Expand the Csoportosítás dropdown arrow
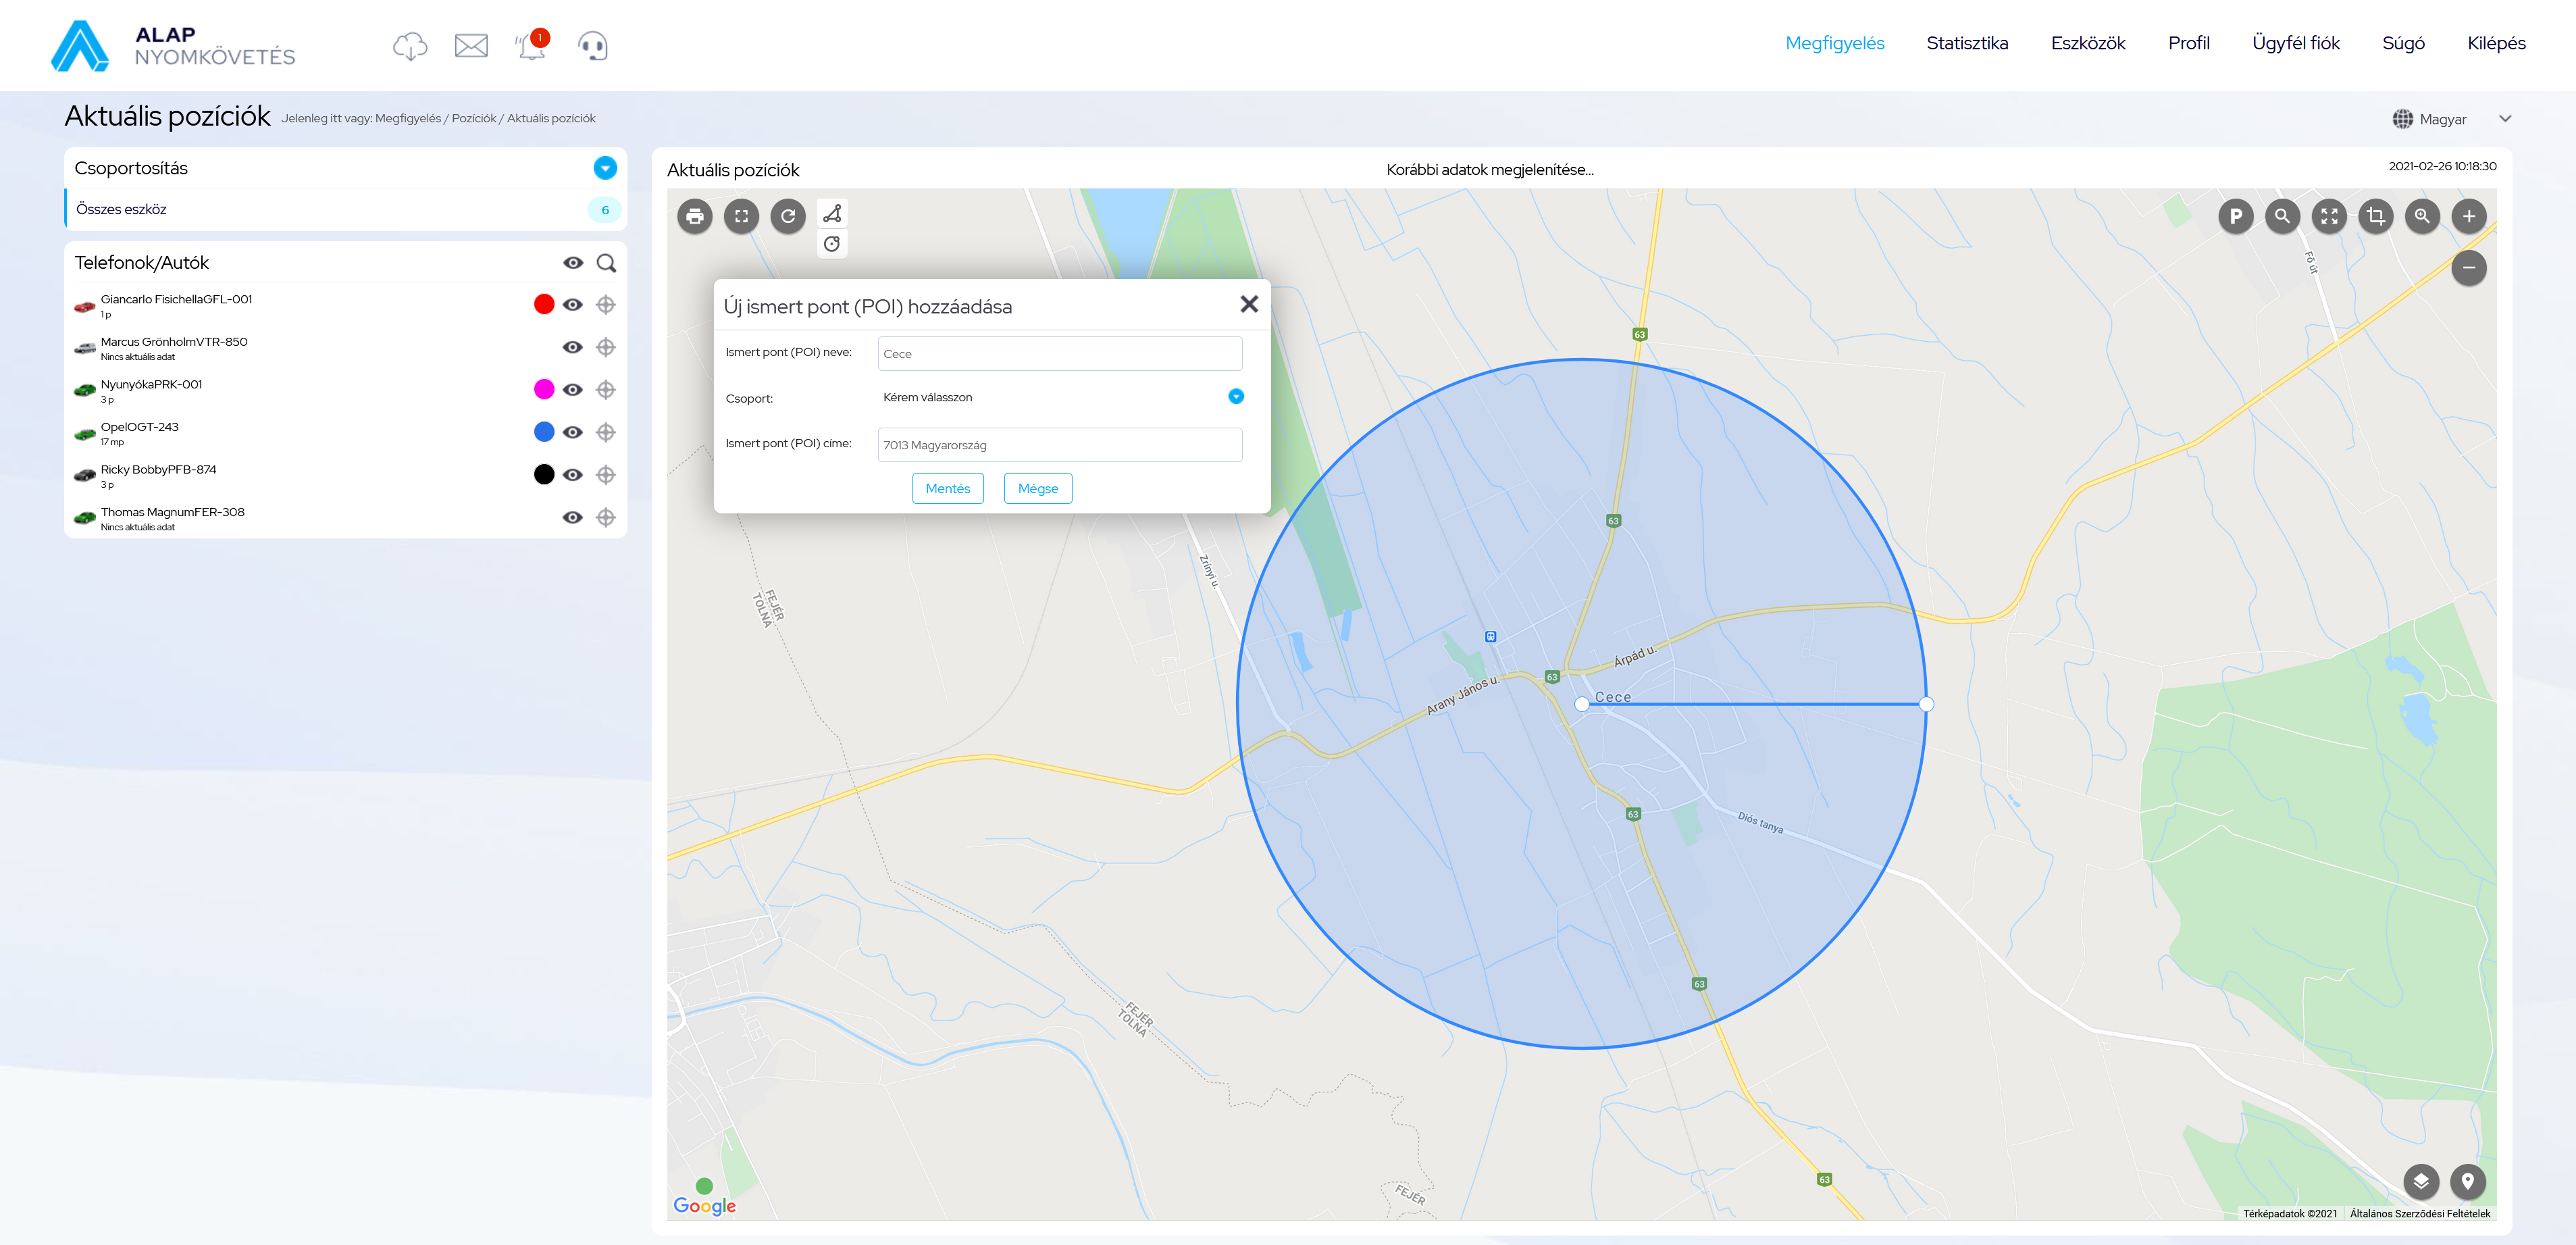The image size is (2576, 1245). click(x=605, y=168)
